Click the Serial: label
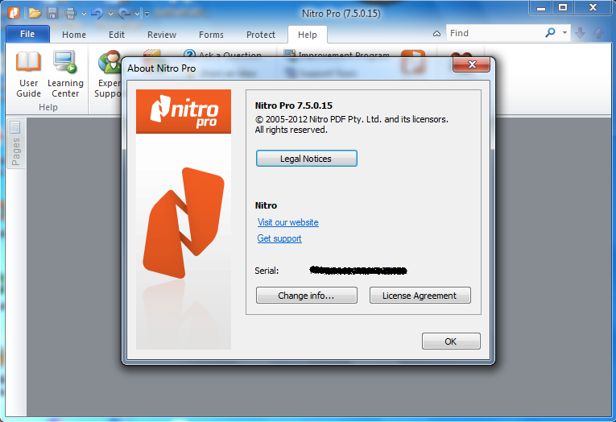Screen dimensions: 616x422 (x=267, y=271)
